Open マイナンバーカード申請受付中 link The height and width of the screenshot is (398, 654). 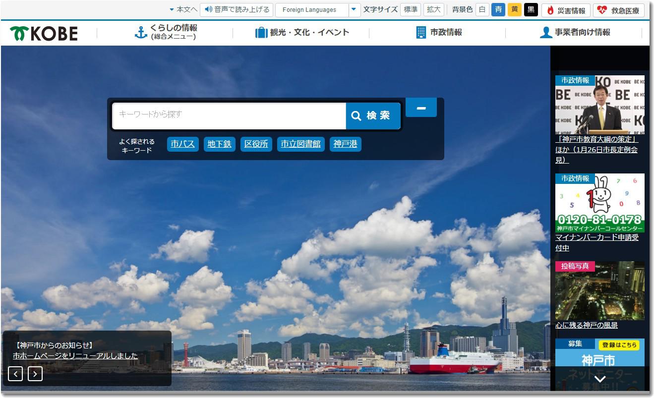[597, 243]
